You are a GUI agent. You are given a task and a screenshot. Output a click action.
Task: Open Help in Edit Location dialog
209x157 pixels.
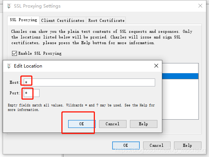[x=143, y=124]
